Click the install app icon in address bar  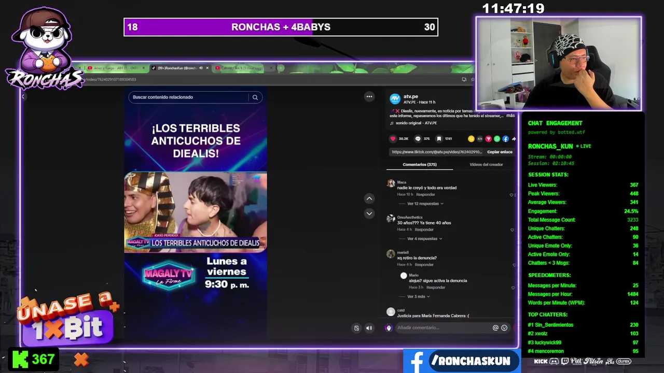coord(464,79)
